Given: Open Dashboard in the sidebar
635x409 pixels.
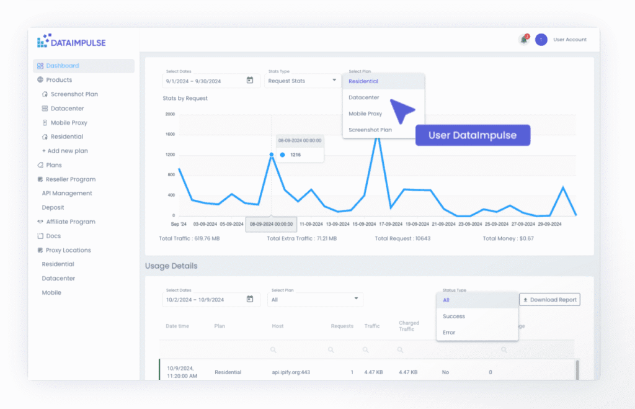Looking at the screenshot, I should (x=84, y=66).
